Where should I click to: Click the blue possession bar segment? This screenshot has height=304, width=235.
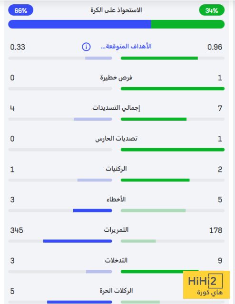click(79, 24)
